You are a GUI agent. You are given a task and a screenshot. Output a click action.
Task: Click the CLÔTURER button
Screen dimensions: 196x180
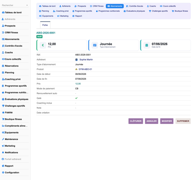click(136, 121)
